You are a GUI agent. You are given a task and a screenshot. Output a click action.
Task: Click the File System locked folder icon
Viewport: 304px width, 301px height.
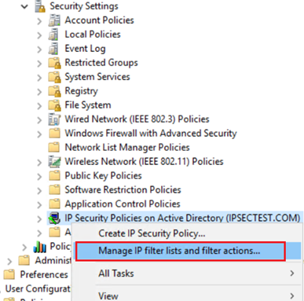54,105
